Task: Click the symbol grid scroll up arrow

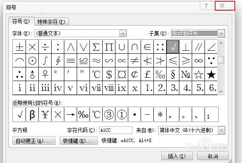Action: [x=221, y=43]
